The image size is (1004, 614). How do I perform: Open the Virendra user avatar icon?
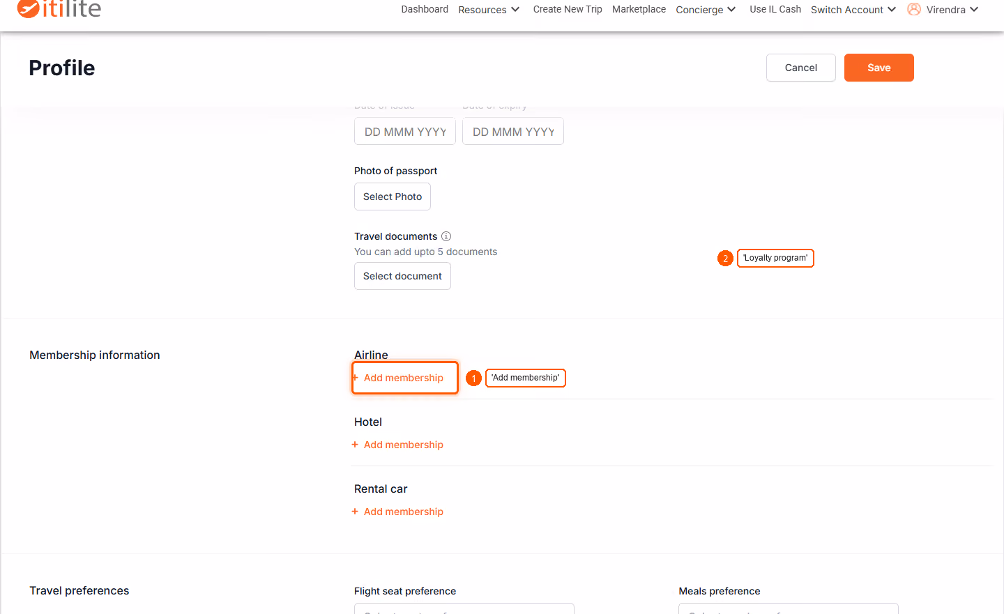914,9
